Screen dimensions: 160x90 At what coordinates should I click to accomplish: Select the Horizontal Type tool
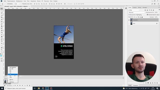2,41
